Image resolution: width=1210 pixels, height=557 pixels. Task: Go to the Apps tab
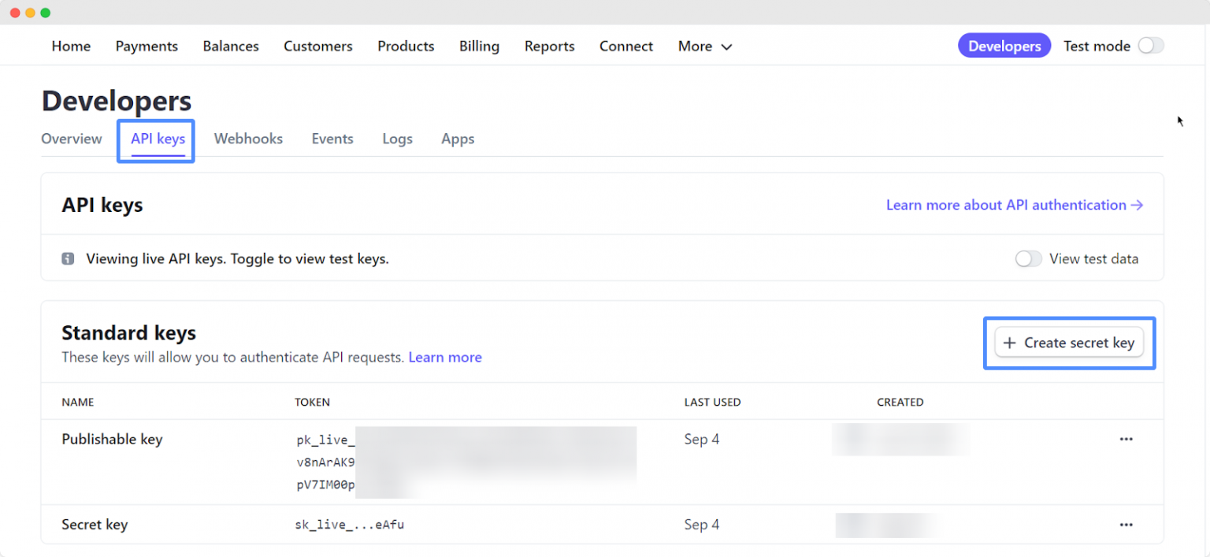point(458,139)
